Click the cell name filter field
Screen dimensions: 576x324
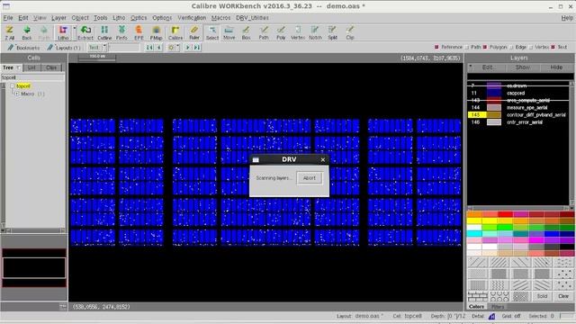pyautogui.click(x=32, y=77)
